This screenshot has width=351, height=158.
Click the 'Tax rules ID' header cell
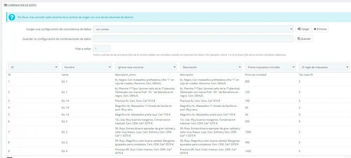[306, 75]
